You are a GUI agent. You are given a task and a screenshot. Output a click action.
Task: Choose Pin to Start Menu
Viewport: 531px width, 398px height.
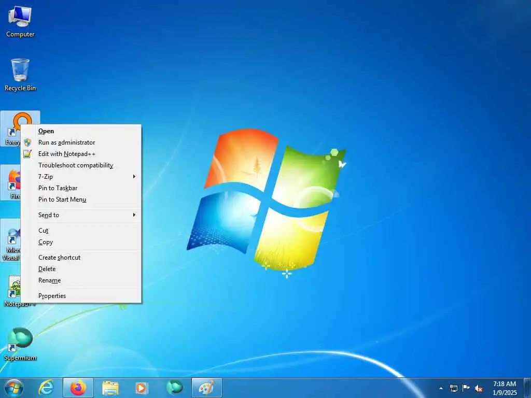point(81,200)
